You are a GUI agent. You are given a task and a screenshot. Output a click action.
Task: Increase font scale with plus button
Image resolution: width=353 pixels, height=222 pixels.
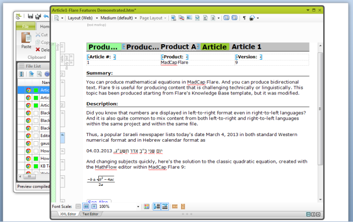click(94, 206)
